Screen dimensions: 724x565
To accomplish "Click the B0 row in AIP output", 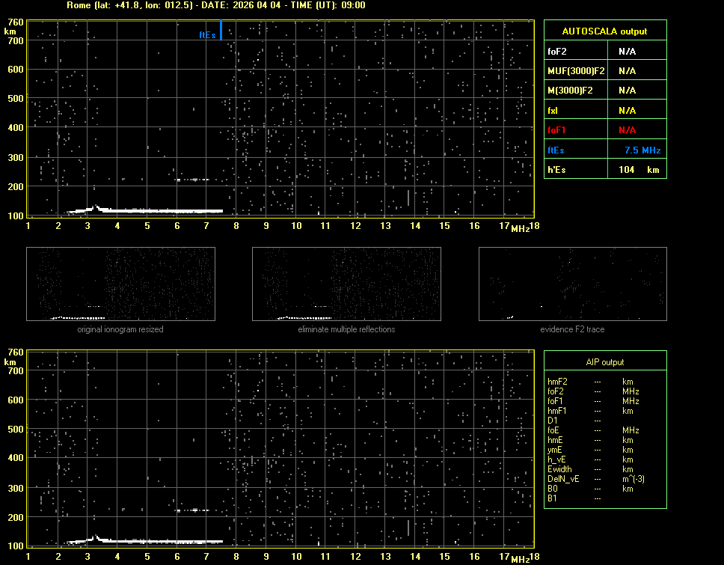I will tap(553, 489).
